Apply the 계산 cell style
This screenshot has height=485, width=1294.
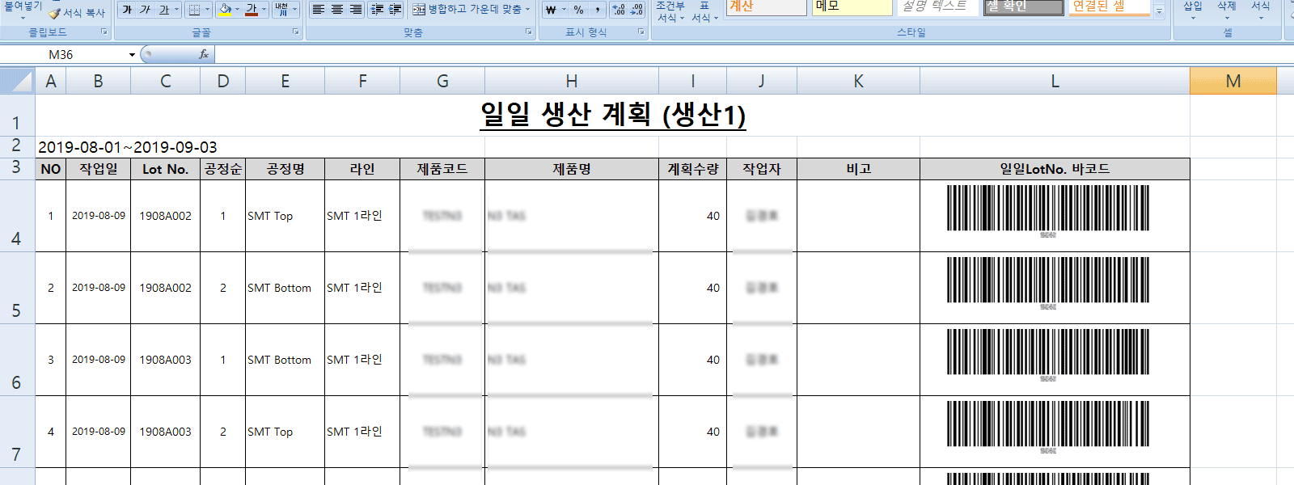point(766,6)
